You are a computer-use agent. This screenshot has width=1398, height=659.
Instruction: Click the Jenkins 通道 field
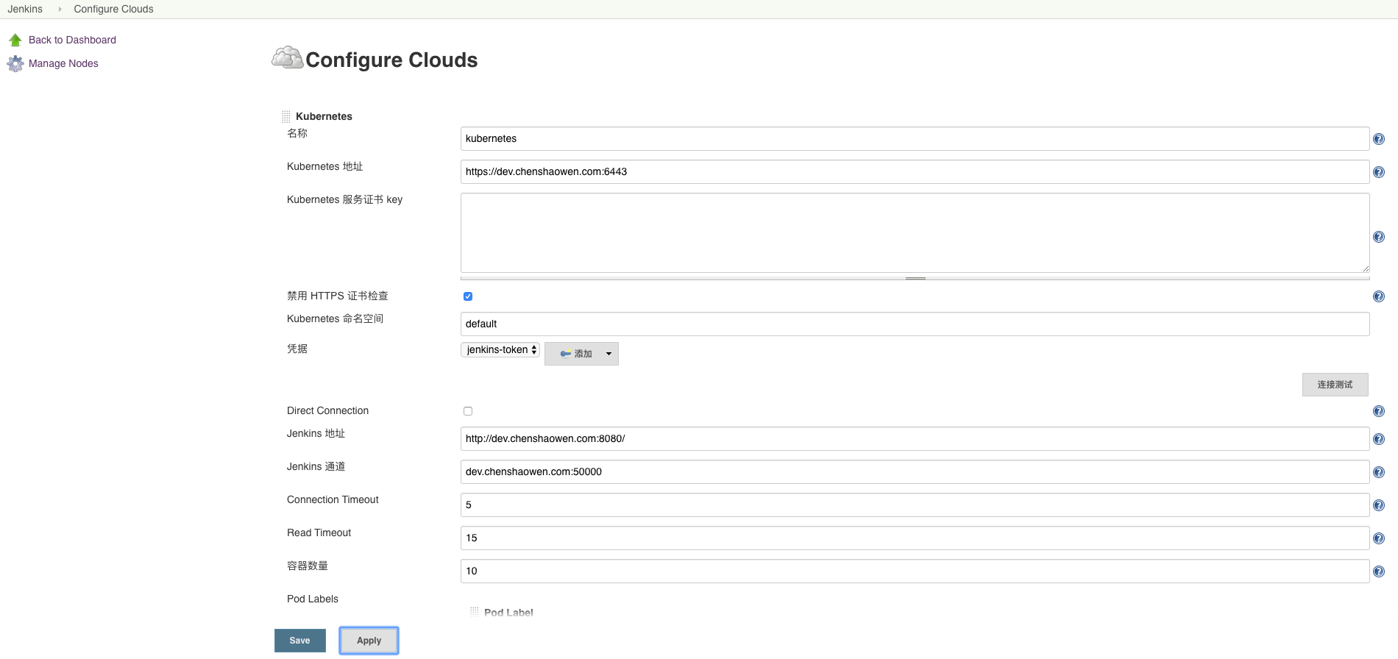(915, 472)
